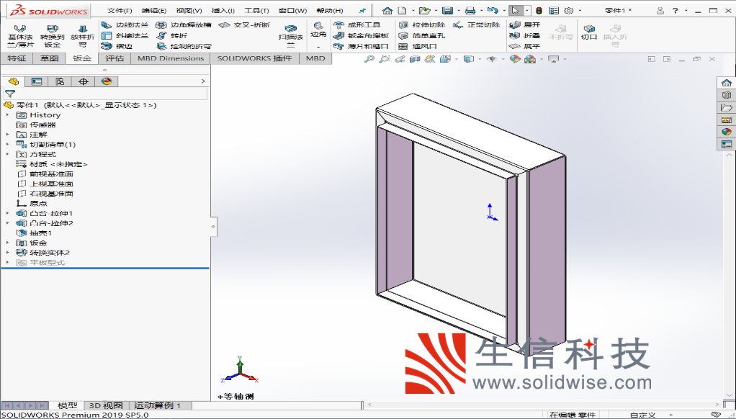736x419 pixels.
Task: Select 材质 <未指定> material entry
Action: 52,164
